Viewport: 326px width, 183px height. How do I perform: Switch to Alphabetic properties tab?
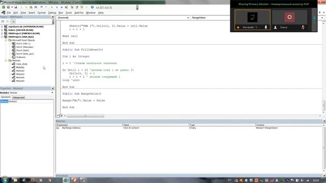(6, 97)
